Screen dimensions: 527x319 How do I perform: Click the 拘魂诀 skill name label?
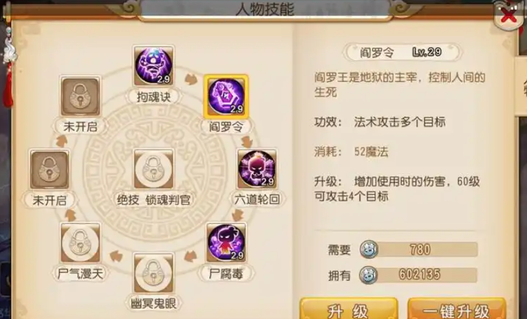[x=154, y=97]
